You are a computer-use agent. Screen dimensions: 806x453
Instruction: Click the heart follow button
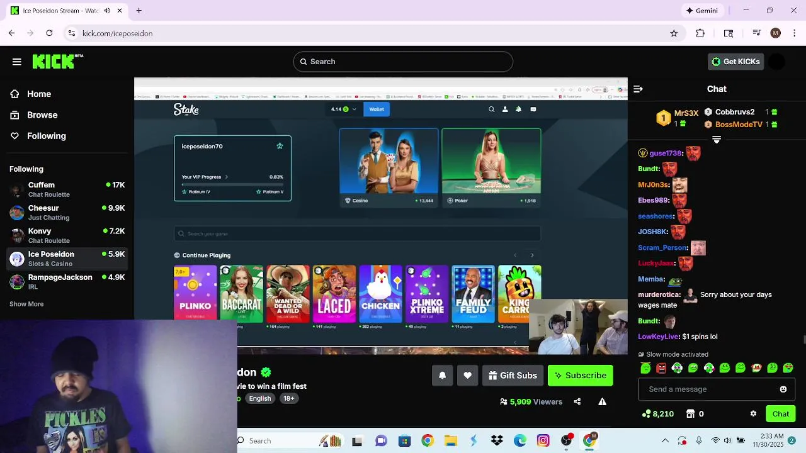[x=467, y=376]
